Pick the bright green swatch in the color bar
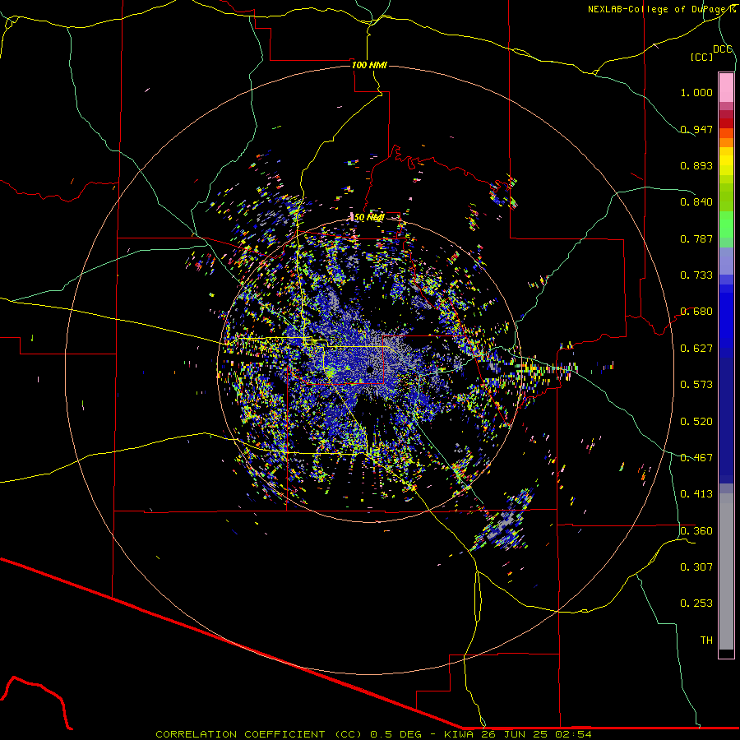Screen dimensions: 740x740 click(x=726, y=224)
